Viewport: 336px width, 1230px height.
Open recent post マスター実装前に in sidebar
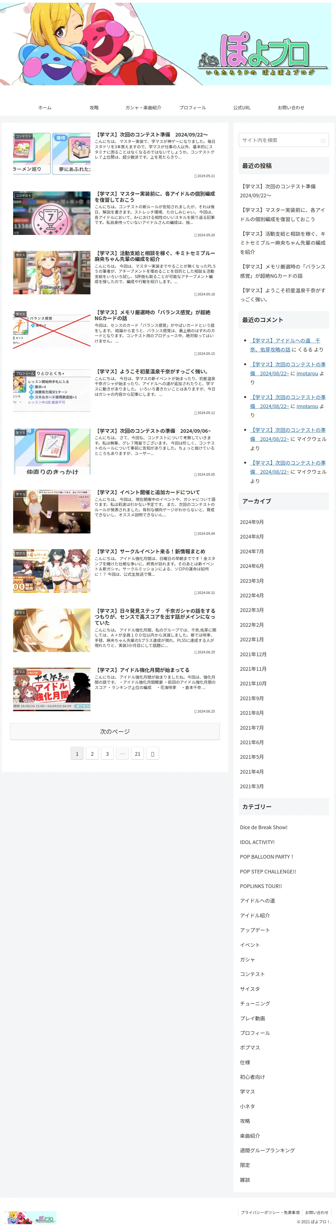(283, 214)
